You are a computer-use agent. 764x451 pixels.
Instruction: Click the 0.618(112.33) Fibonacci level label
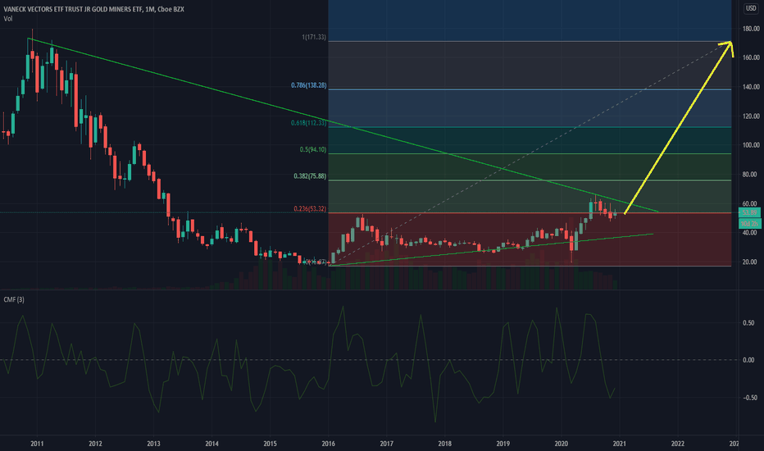(308, 123)
